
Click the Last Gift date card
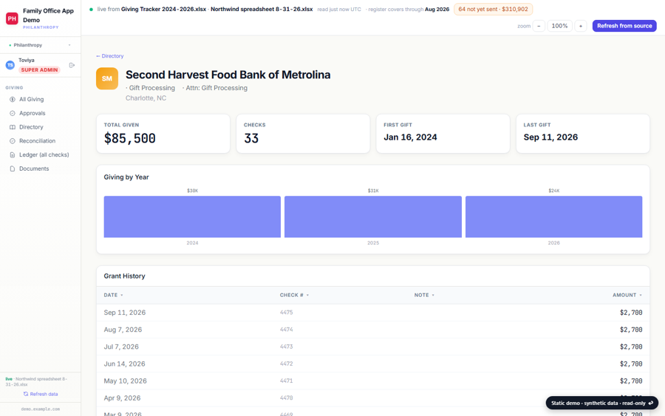tap(583, 134)
